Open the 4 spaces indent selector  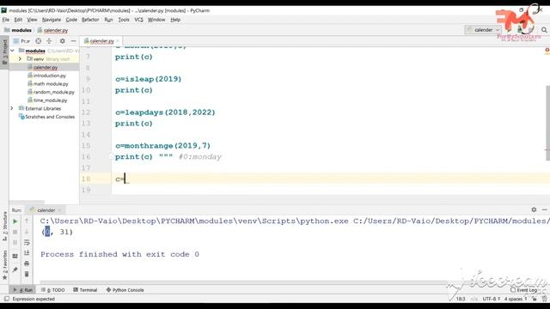pos(516,299)
